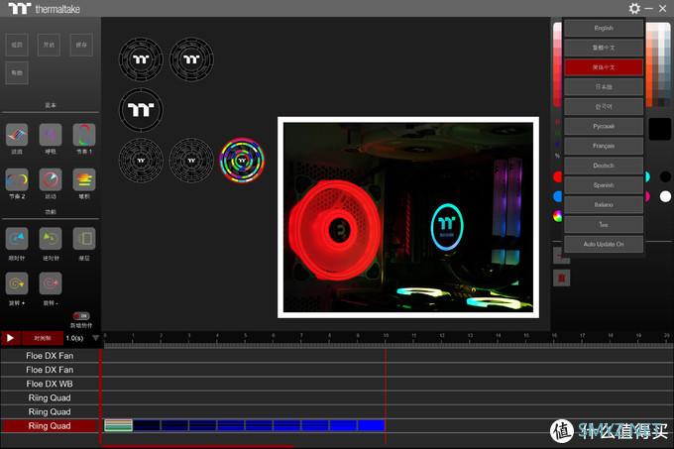Open the 帮助 help button
This screenshot has height=449, width=674.
[17, 72]
